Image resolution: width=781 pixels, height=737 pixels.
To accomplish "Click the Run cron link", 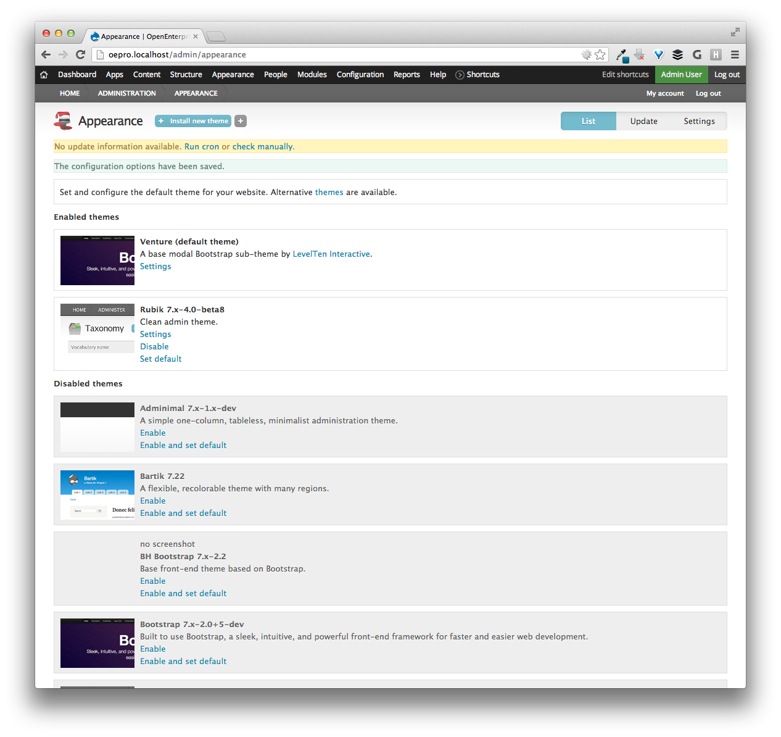I will coord(202,147).
